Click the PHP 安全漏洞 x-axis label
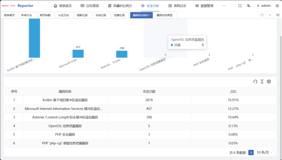 (201, 62)
